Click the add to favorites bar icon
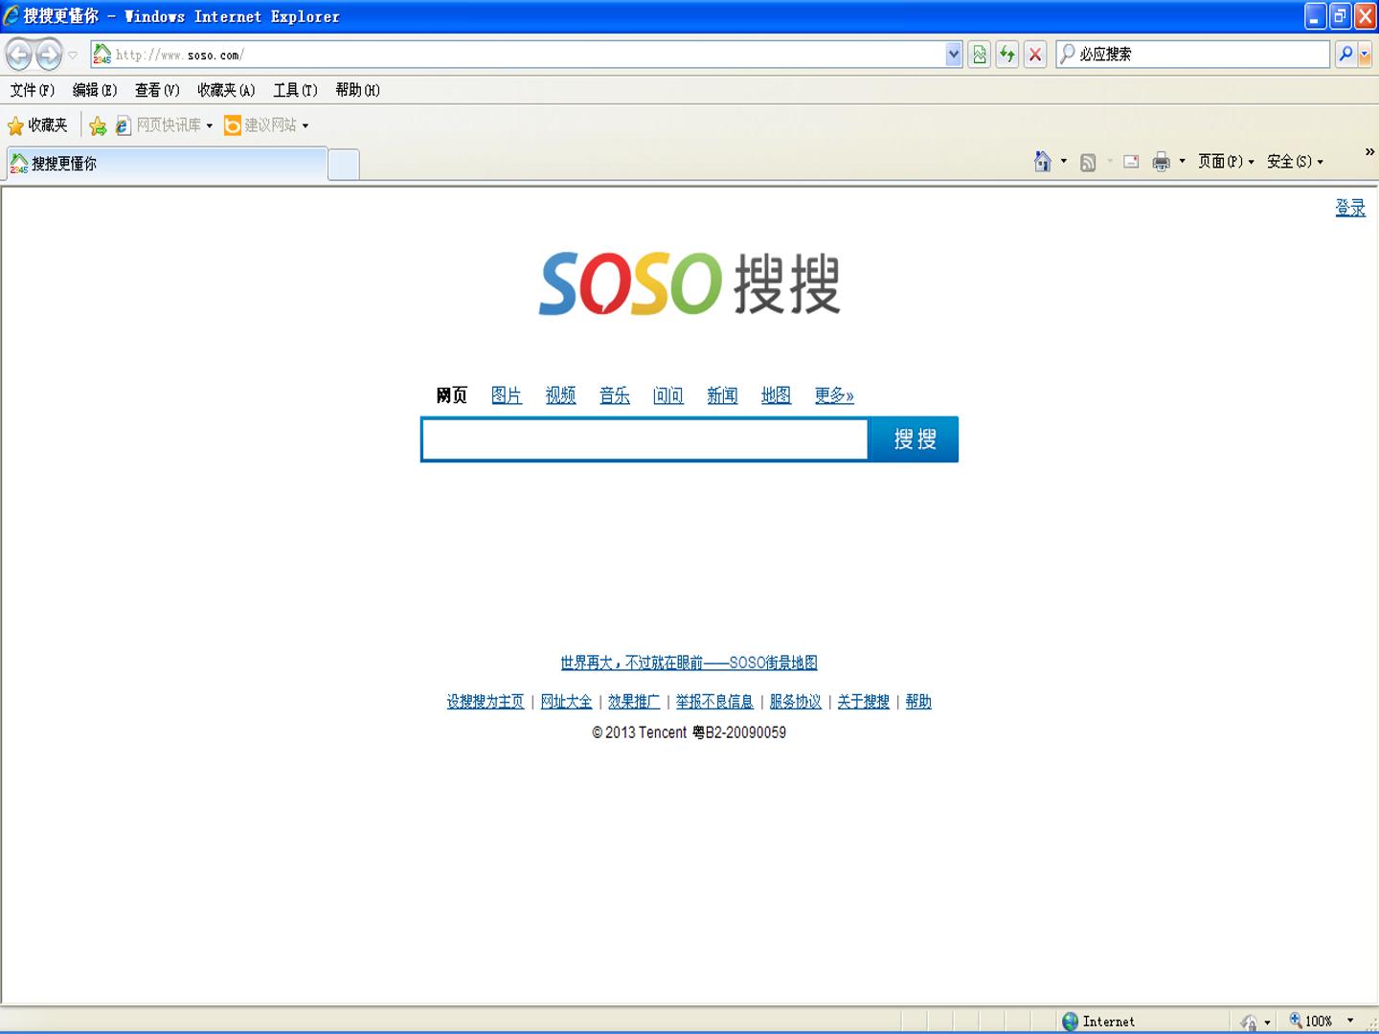 pyautogui.click(x=98, y=125)
